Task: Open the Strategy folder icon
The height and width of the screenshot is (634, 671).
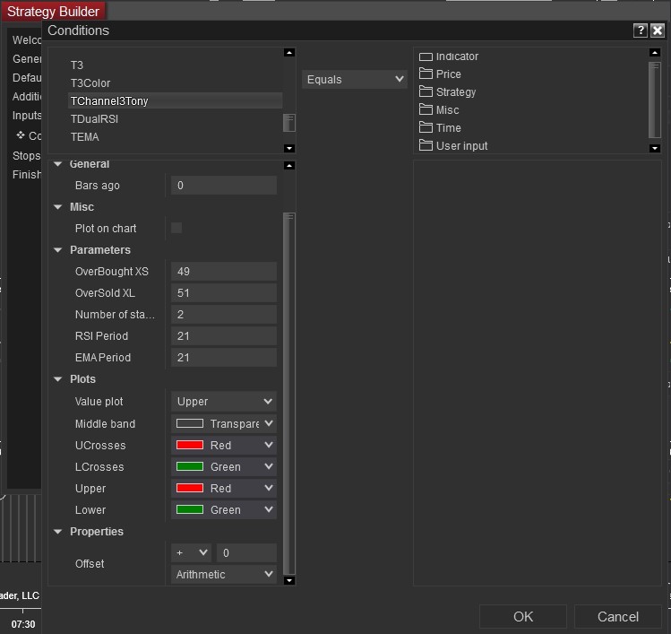Action: (x=426, y=91)
